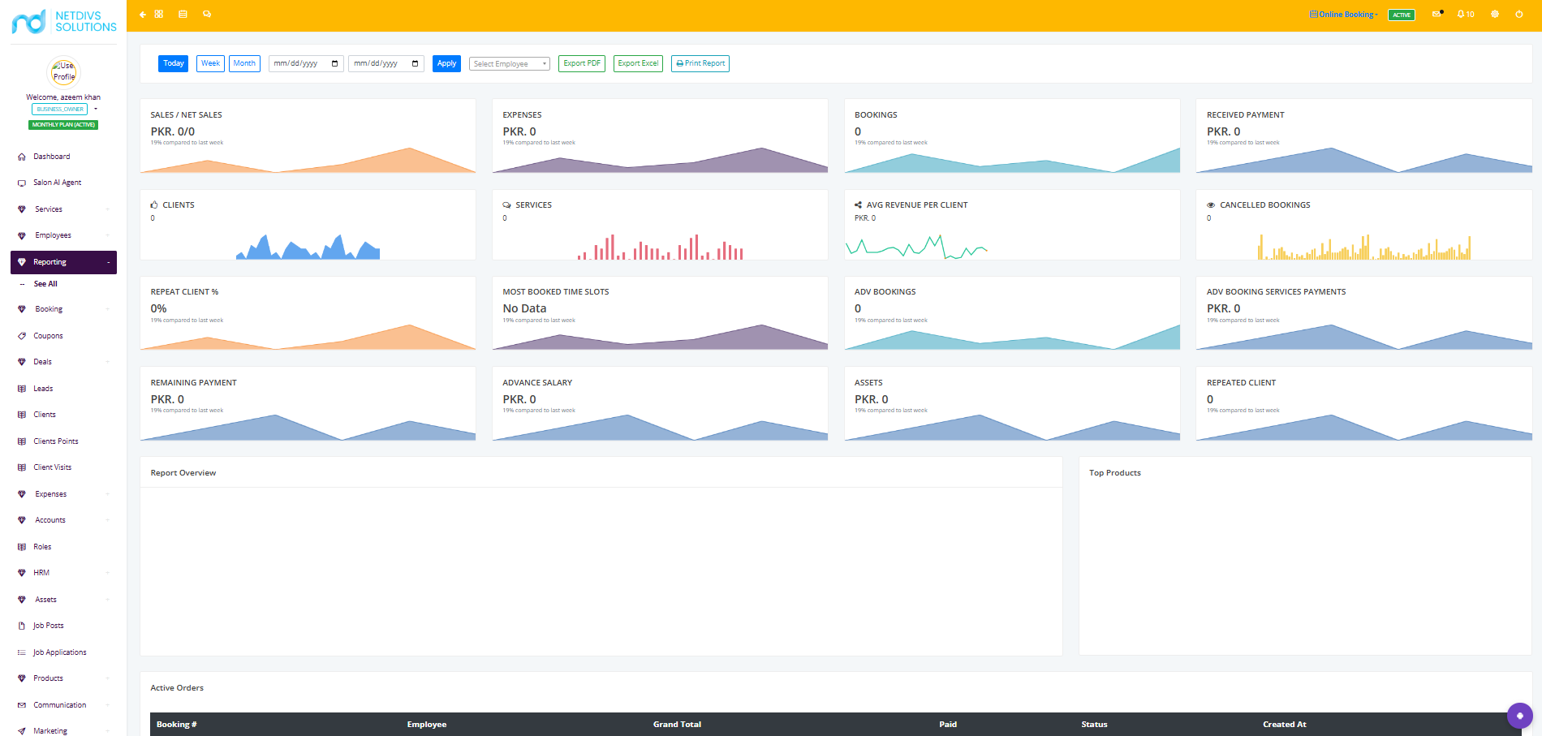Select the Today filter button
Image resolution: width=1542 pixels, height=736 pixels.
[174, 63]
